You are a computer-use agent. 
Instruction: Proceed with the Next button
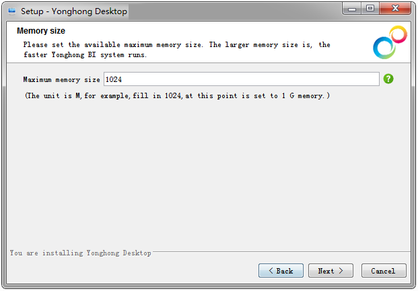[330, 270]
